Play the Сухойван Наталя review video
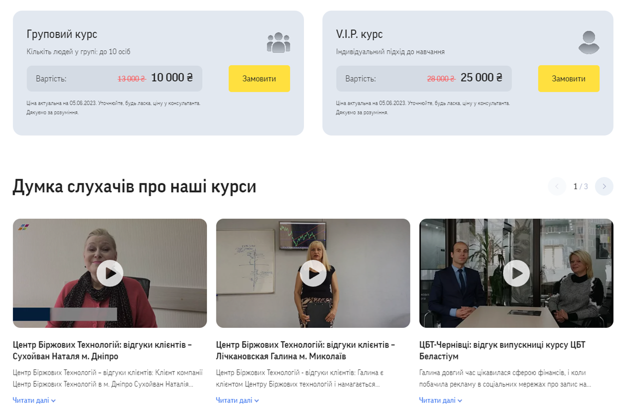Viewport: 625px width, 418px height. [x=110, y=273]
